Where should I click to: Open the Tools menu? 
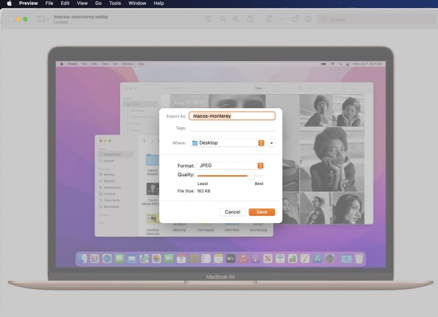[x=115, y=3]
